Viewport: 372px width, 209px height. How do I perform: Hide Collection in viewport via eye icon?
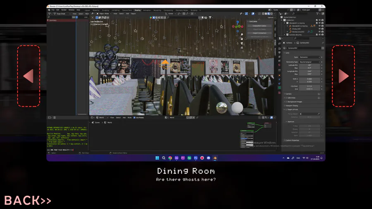pos(320,20)
